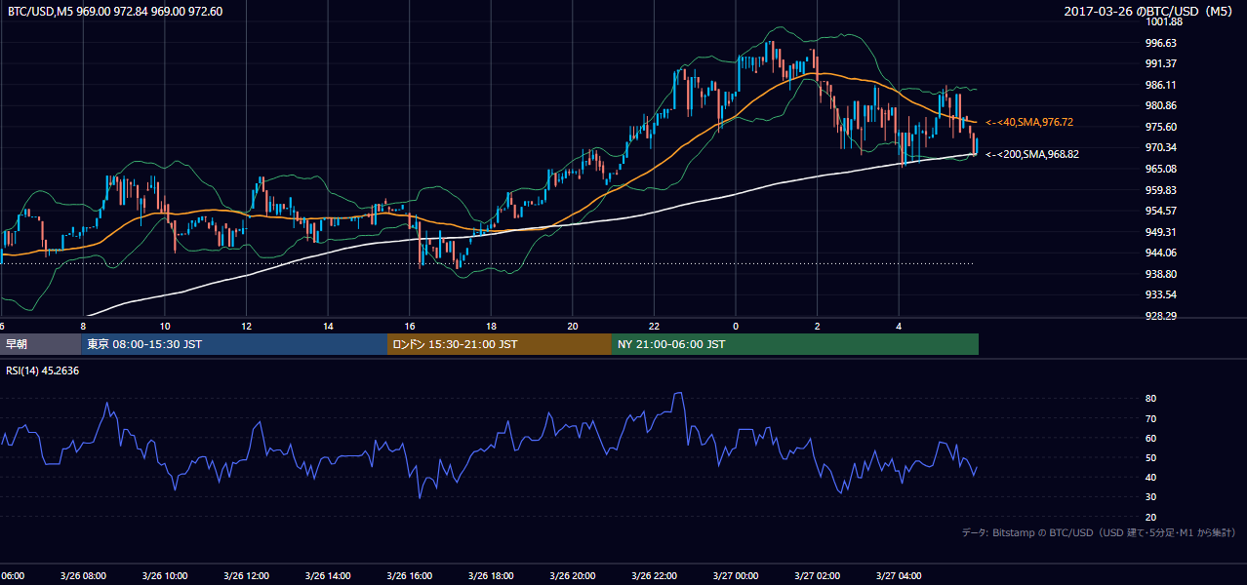1247x585 pixels.
Task: Click the 3/26 08:00 date label
Action: coord(83,576)
